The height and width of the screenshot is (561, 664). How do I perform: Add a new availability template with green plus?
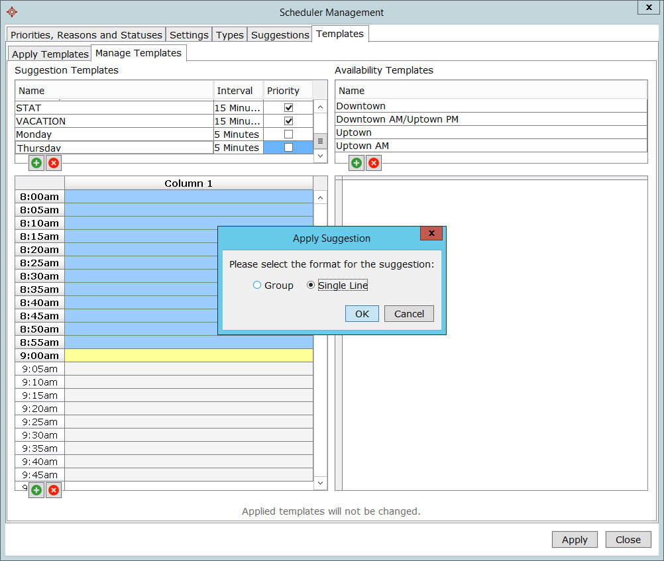357,163
